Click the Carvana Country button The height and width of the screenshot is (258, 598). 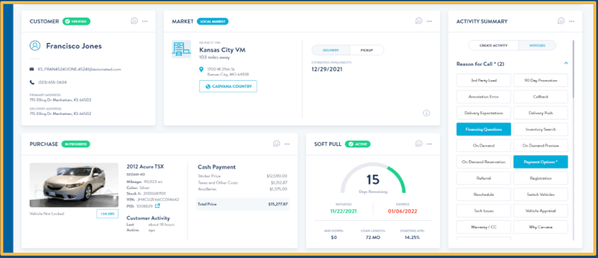tap(228, 87)
